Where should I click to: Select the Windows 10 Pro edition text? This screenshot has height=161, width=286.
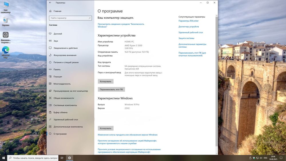(132, 104)
